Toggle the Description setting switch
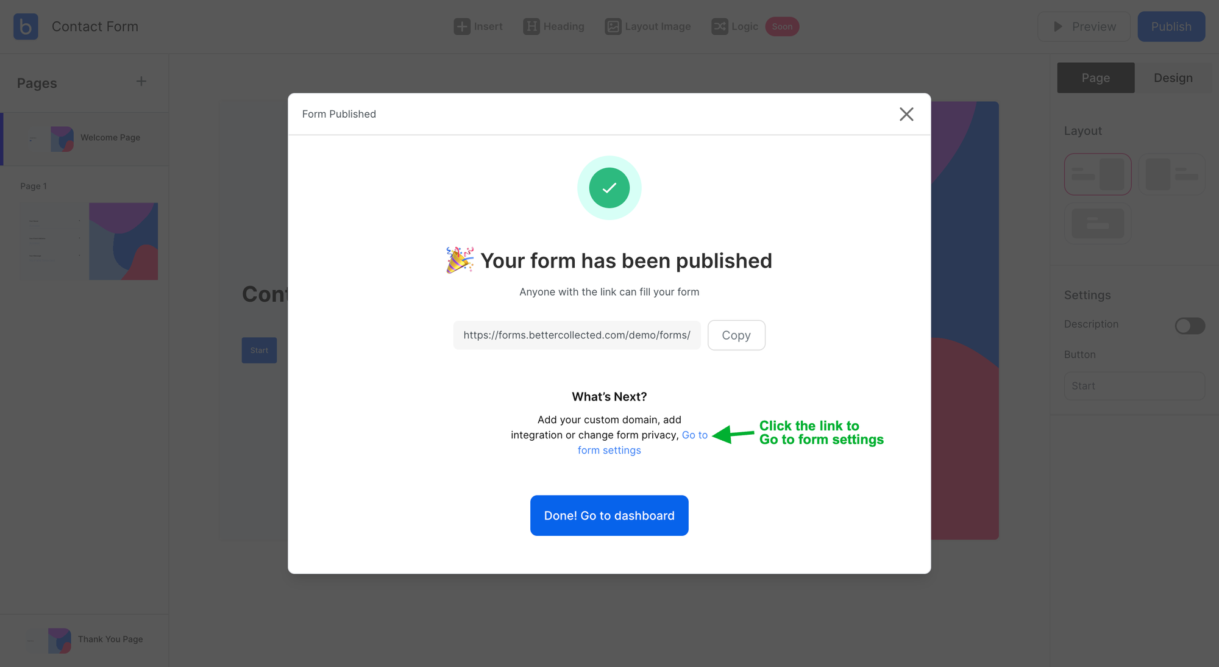The width and height of the screenshot is (1219, 667). click(x=1190, y=324)
